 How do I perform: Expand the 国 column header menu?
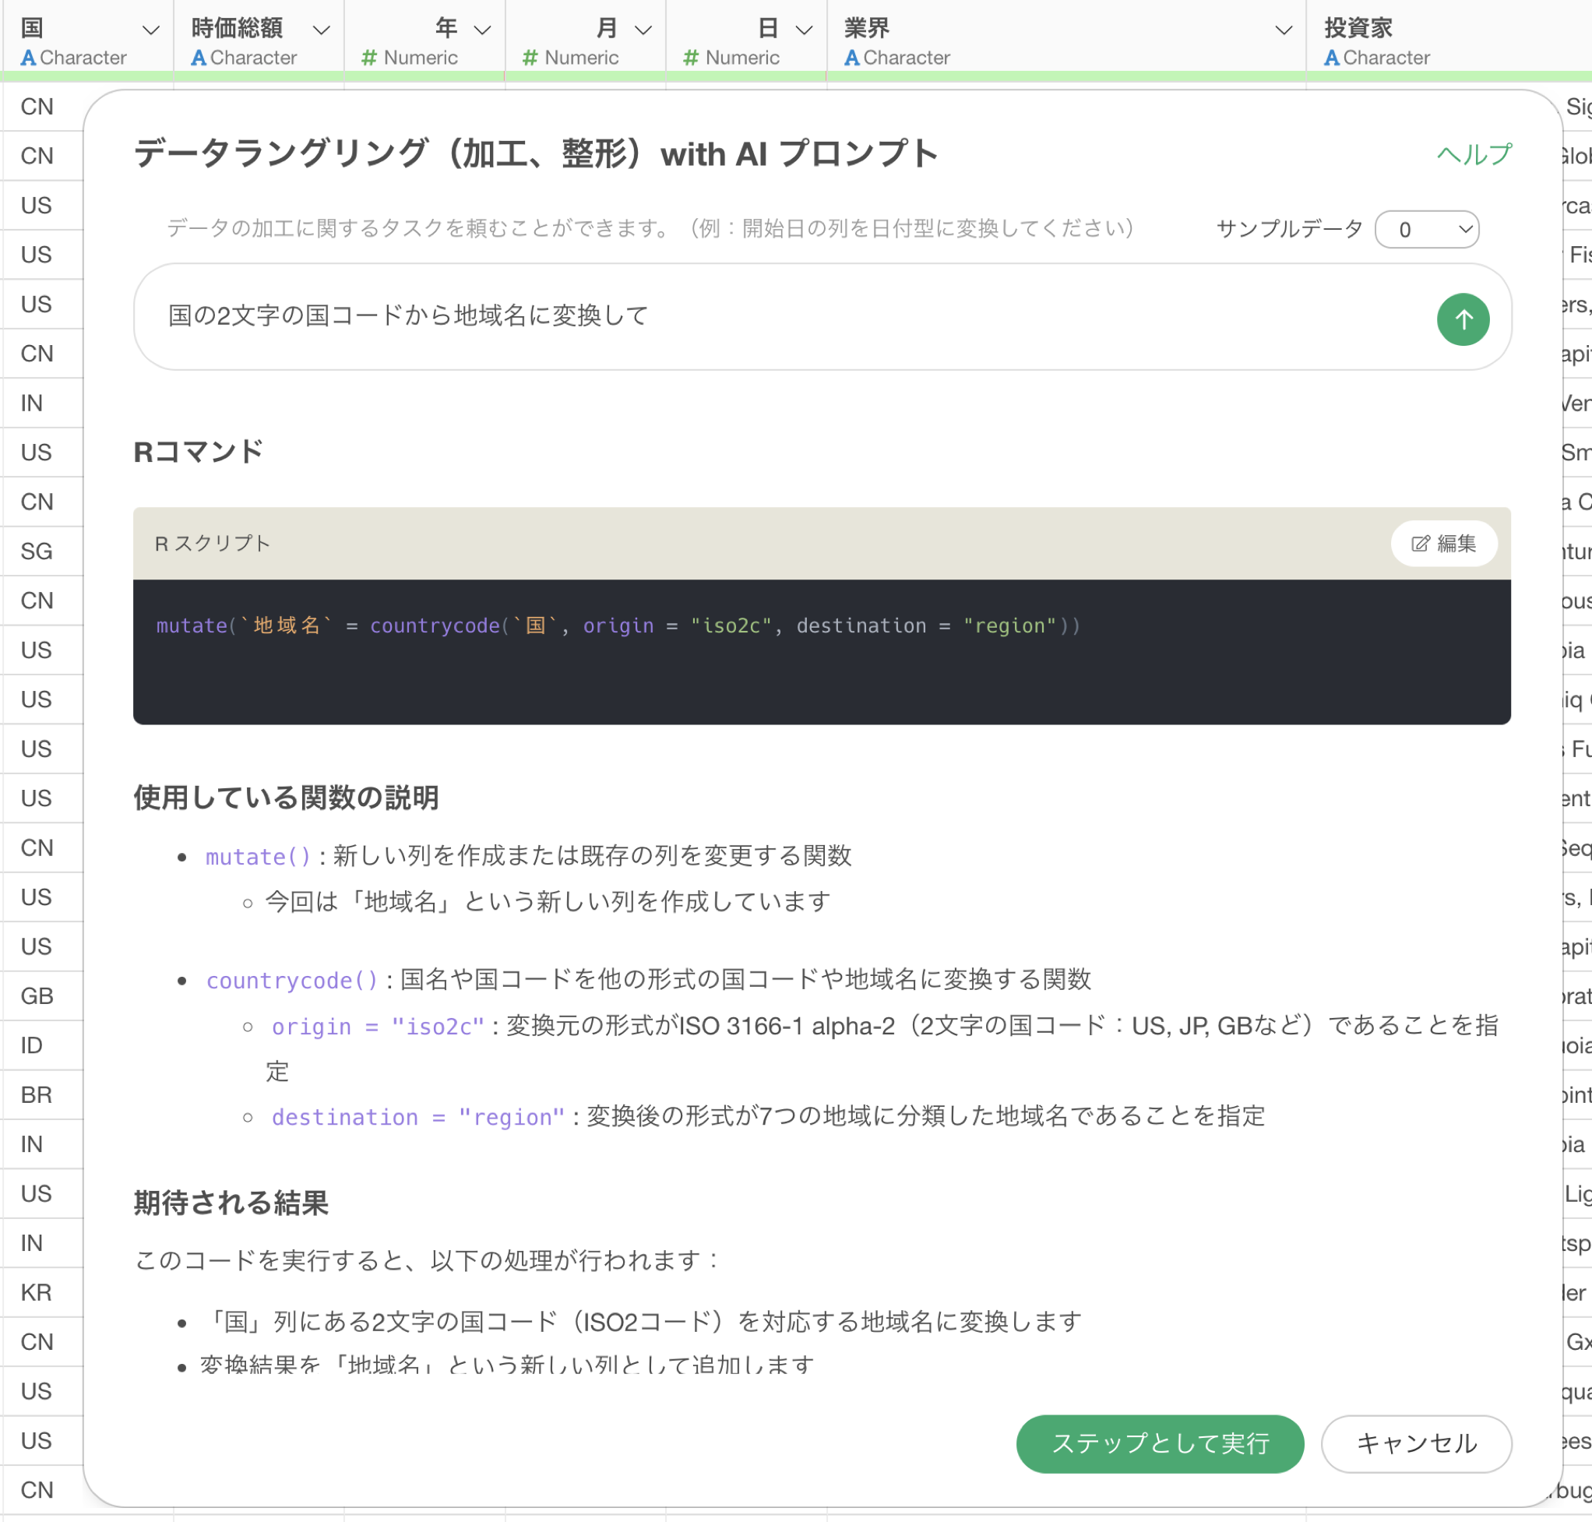click(150, 30)
